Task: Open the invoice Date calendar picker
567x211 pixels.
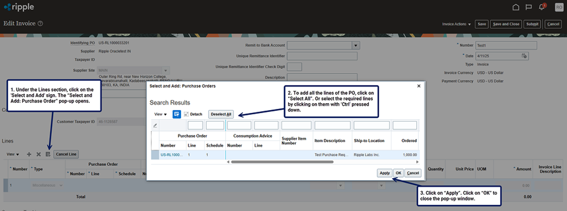Action: coord(524,56)
